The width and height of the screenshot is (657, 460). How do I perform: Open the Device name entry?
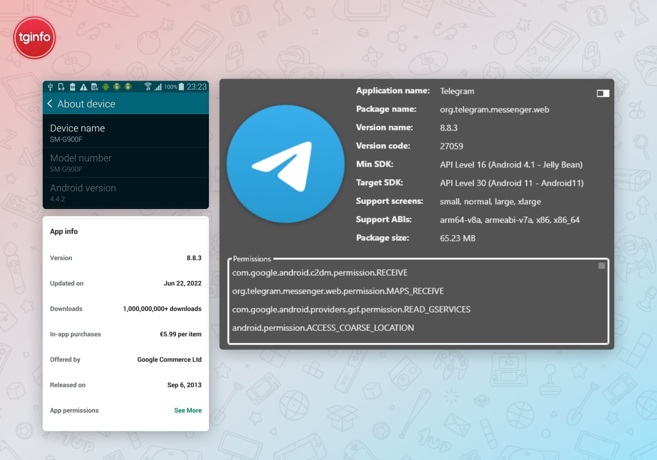pos(126,132)
